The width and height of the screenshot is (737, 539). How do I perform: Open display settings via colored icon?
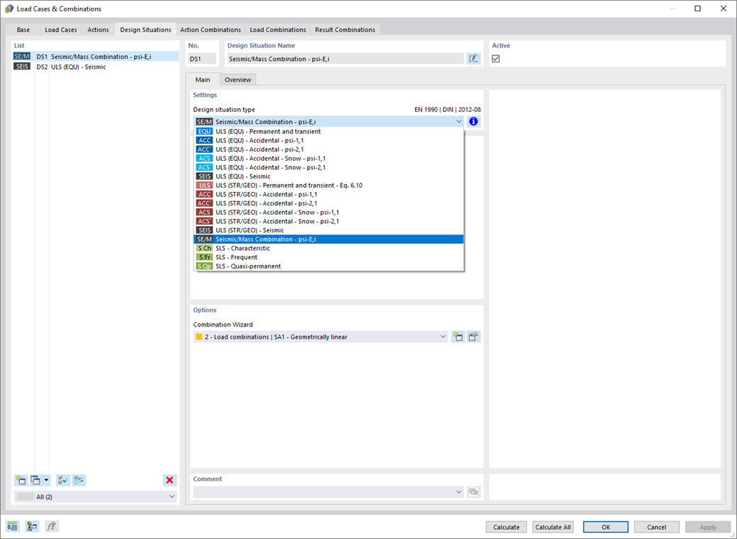tap(31, 526)
